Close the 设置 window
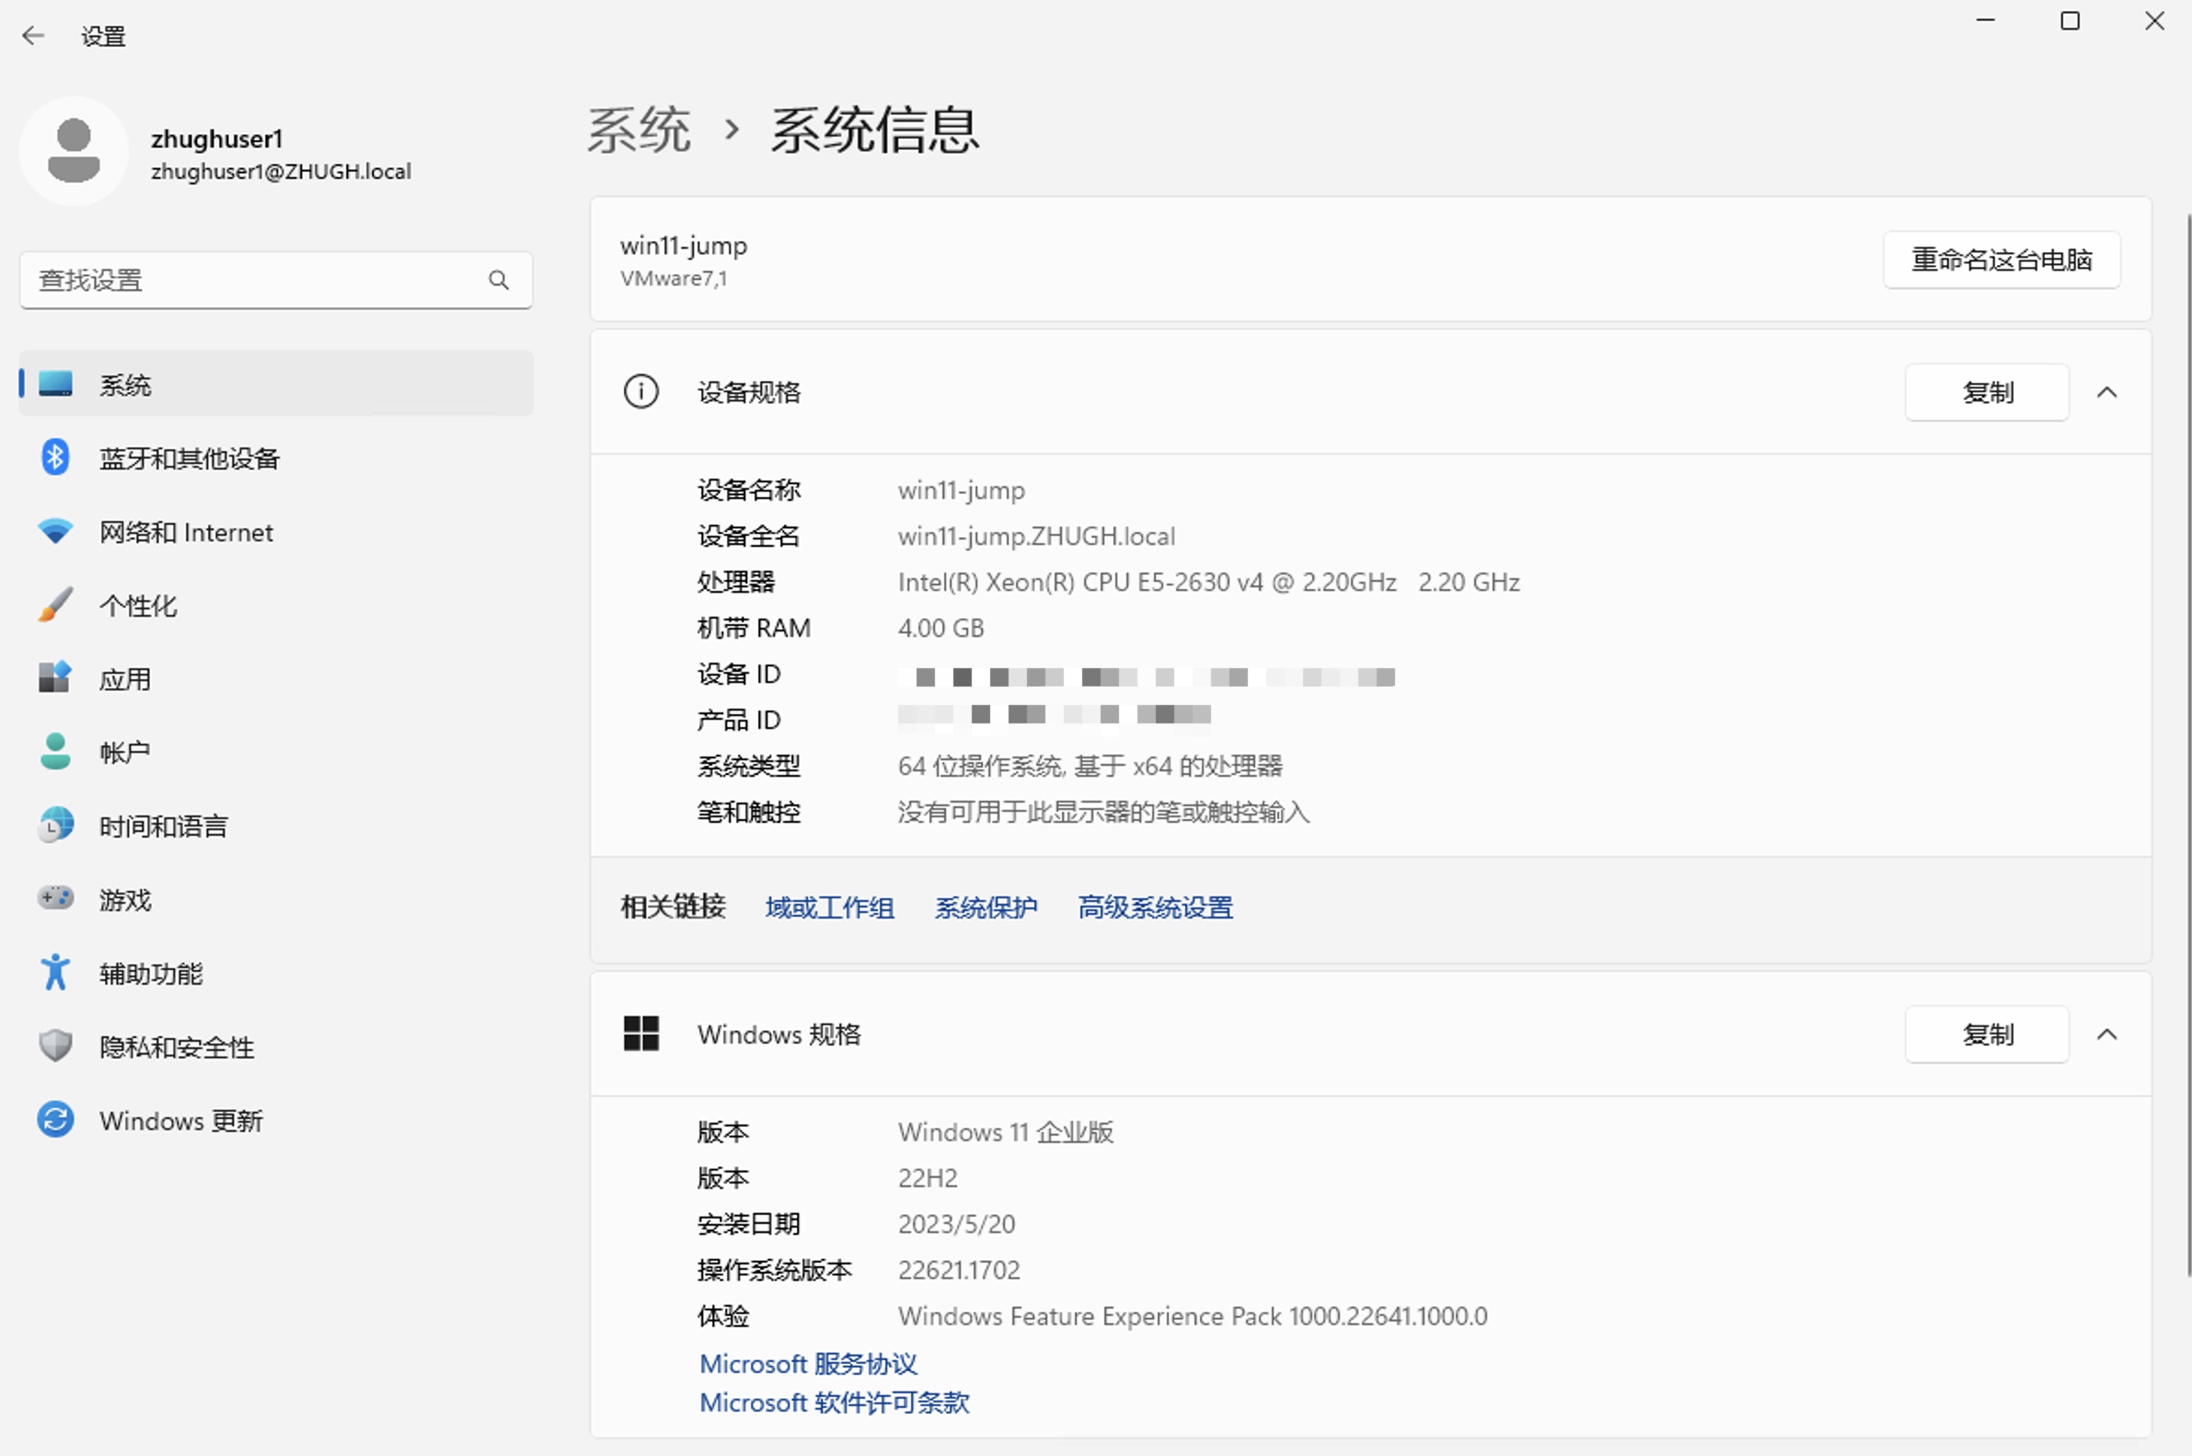 click(x=2154, y=20)
